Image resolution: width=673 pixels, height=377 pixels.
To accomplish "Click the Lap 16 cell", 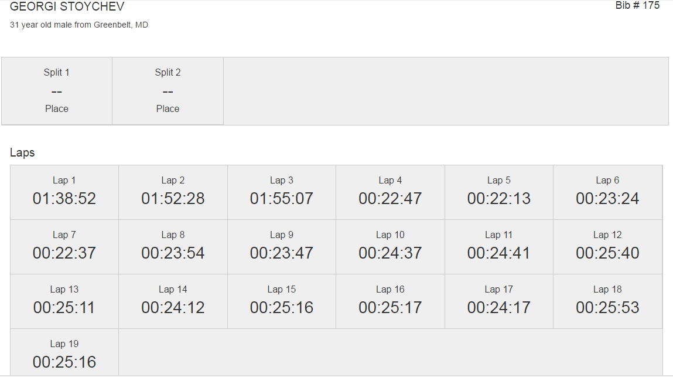I will coord(390,301).
